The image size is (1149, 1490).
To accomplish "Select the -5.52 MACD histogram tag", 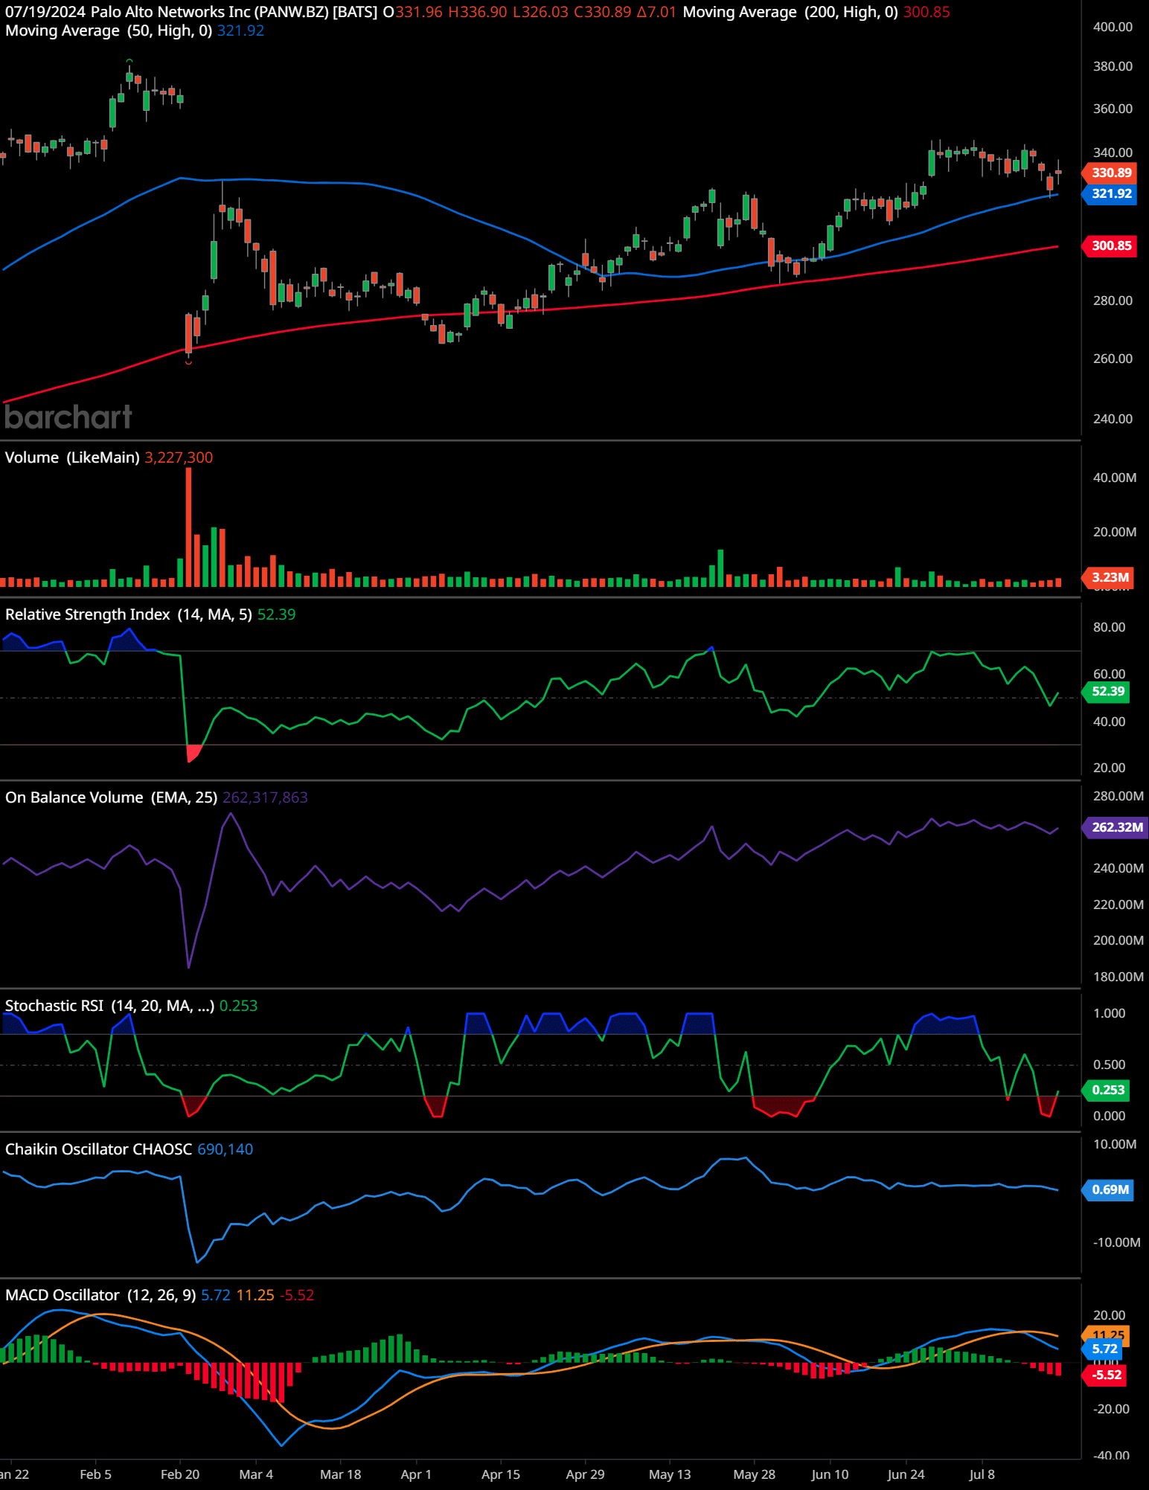I will click(x=1105, y=1375).
